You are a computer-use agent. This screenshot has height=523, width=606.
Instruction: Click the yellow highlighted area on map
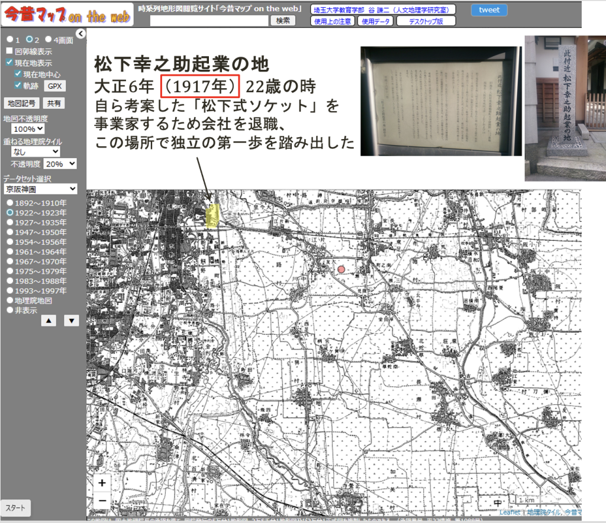pos(212,215)
